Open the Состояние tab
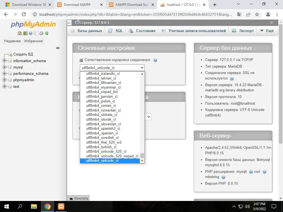 point(142,31)
